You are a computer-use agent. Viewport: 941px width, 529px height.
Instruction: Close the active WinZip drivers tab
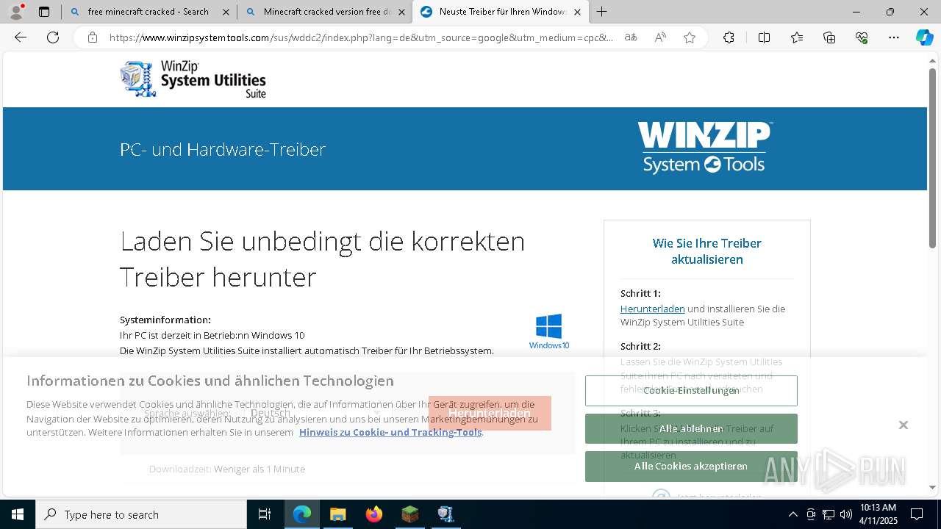[577, 12]
